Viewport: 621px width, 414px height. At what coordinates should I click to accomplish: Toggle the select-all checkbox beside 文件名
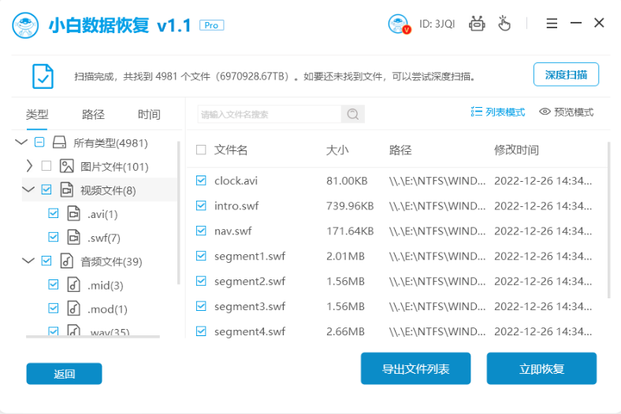(201, 150)
